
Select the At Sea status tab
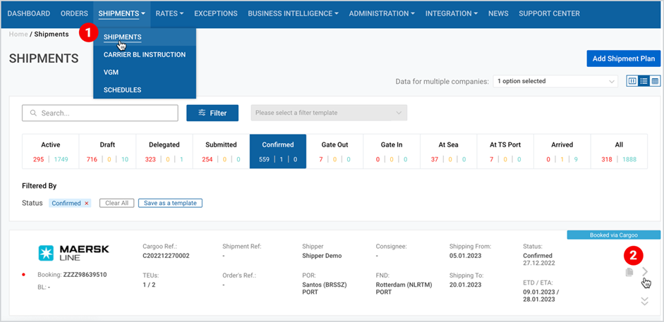[x=449, y=151]
